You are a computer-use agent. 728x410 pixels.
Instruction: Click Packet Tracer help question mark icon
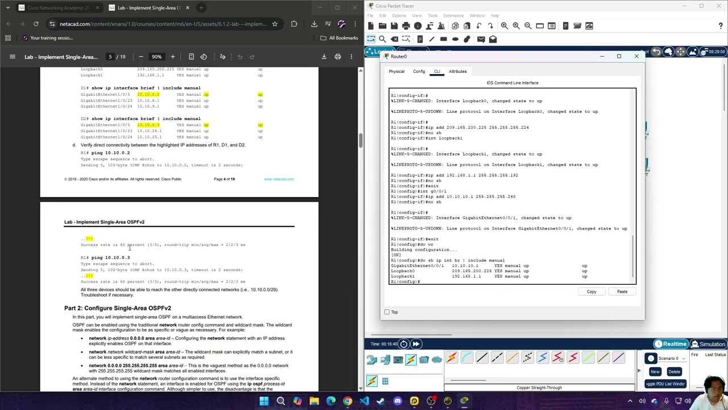point(721,26)
